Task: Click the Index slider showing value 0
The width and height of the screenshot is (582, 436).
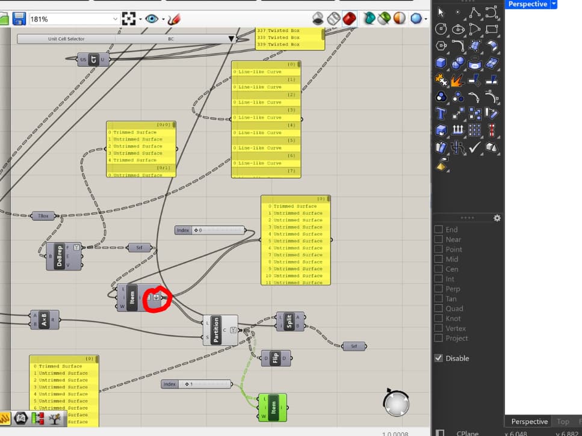Action: pyautogui.click(x=209, y=230)
